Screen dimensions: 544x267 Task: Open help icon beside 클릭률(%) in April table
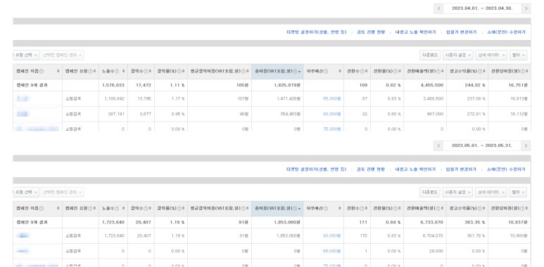[x=179, y=72]
